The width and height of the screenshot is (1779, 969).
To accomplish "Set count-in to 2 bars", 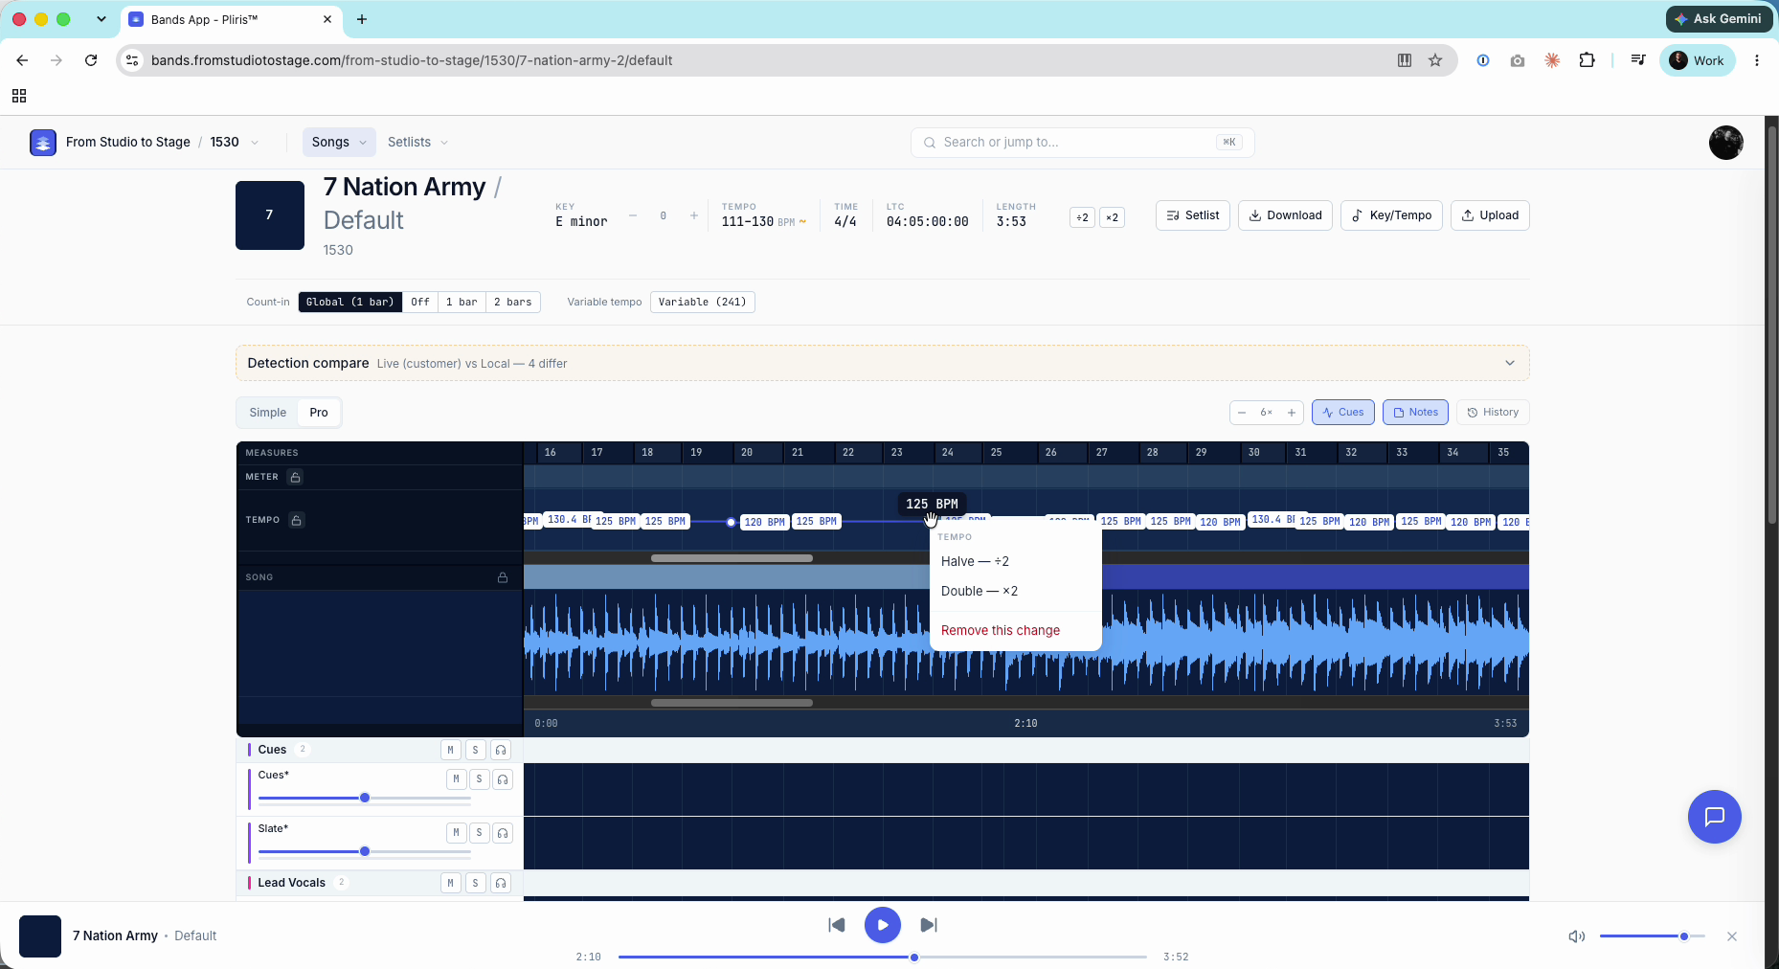I will [x=513, y=303].
